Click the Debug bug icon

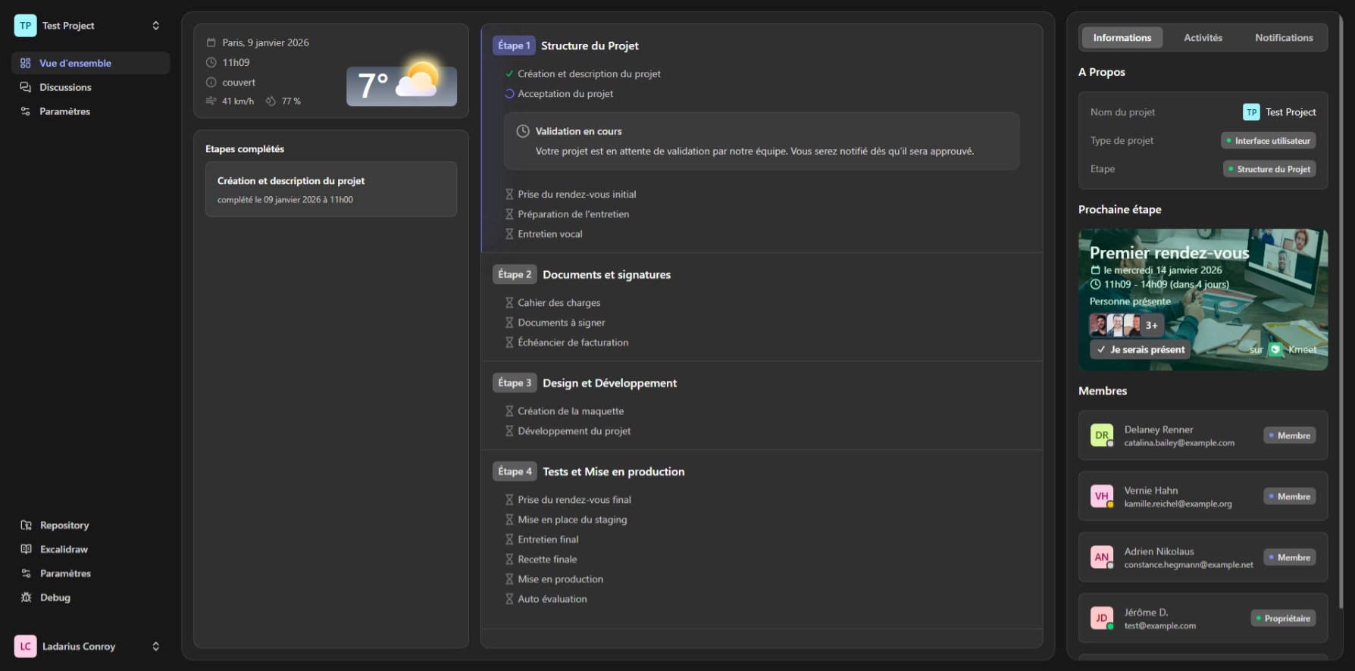(x=26, y=598)
